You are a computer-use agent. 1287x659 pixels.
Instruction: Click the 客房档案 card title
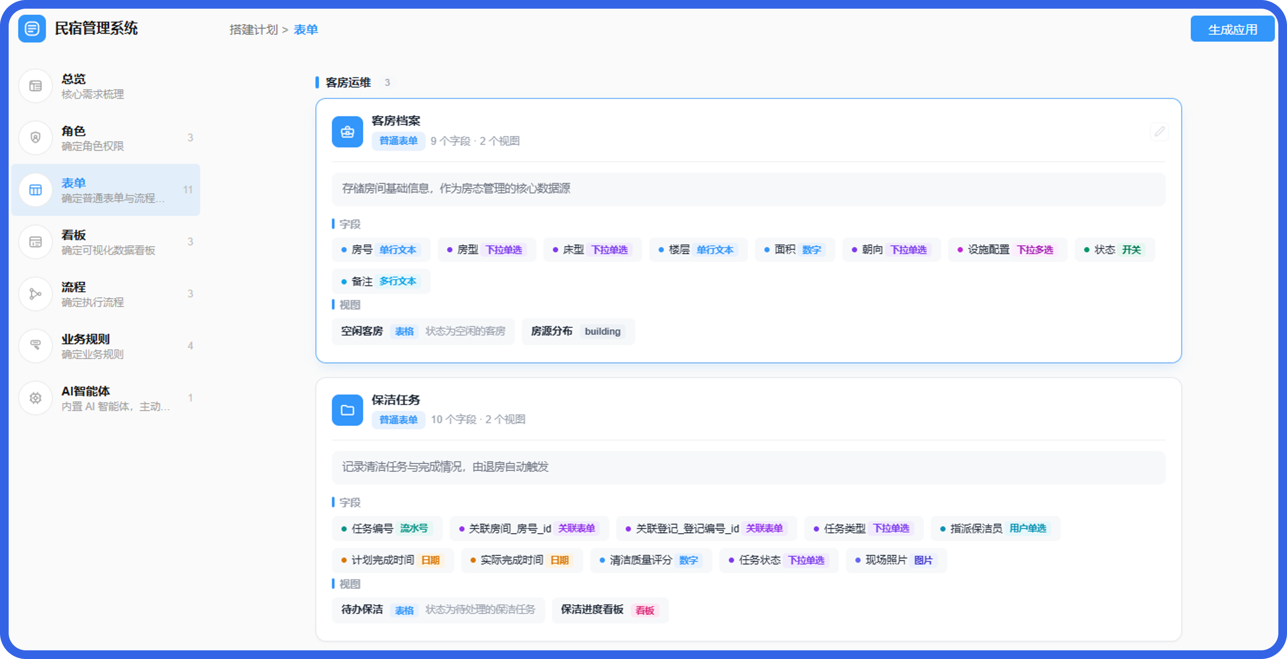click(396, 121)
